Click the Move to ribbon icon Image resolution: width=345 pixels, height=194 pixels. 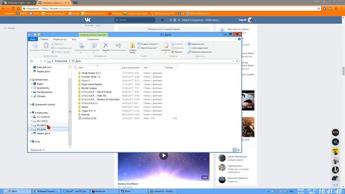click(81, 47)
